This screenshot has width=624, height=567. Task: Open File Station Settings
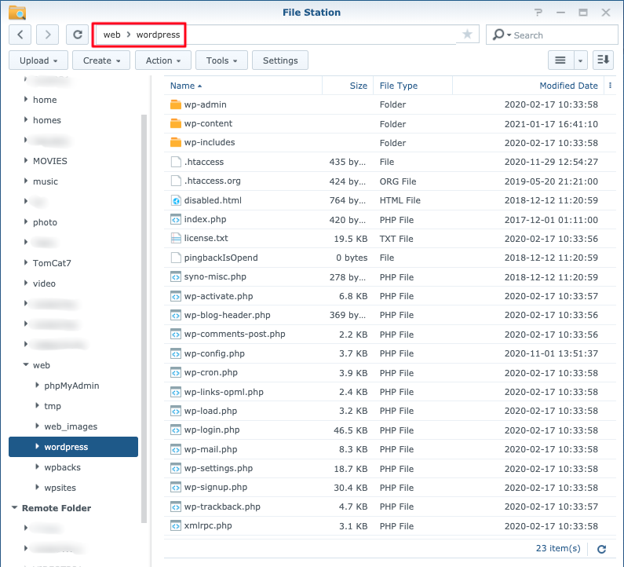pyautogui.click(x=280, y=60)
